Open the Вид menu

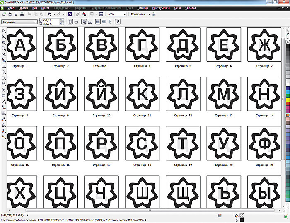(35, 8)
